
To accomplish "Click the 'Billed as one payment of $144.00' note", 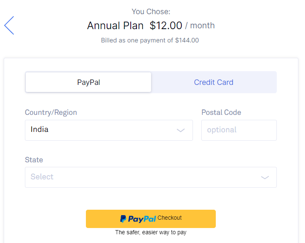I will [150, 40].
